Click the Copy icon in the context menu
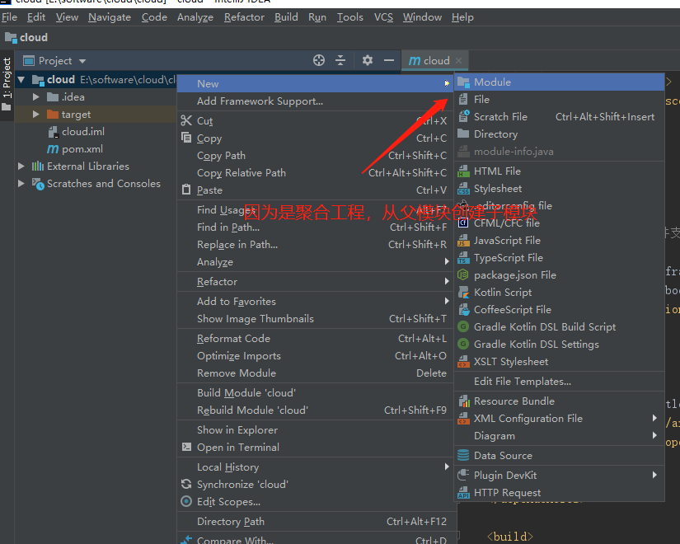680x544 pixels. coord(186,138)
